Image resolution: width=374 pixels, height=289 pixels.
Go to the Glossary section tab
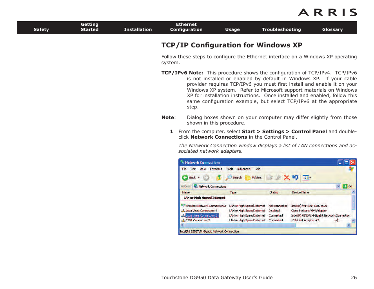332,29
